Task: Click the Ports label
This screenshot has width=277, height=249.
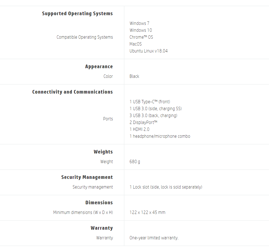Action: coord(108,119)
